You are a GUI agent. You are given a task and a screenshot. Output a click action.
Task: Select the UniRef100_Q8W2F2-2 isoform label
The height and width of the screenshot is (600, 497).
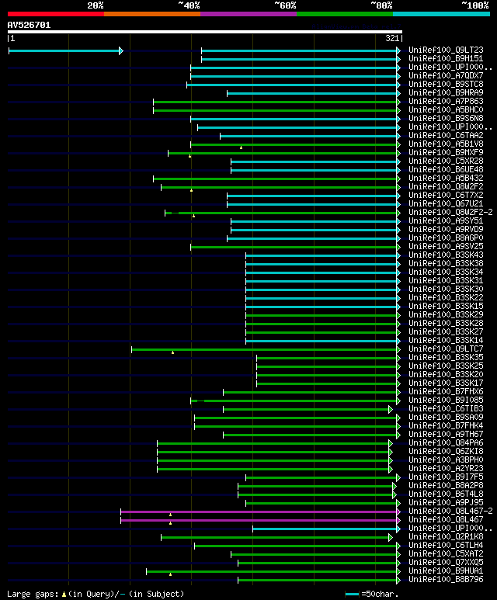450,212
